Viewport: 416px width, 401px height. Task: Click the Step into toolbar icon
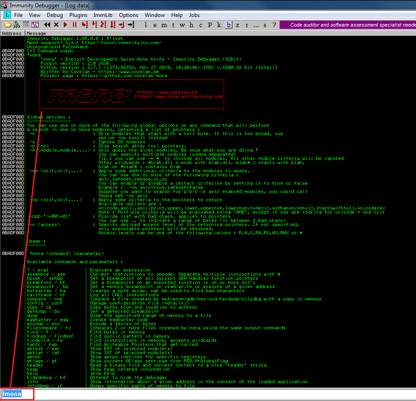[84, 24]
